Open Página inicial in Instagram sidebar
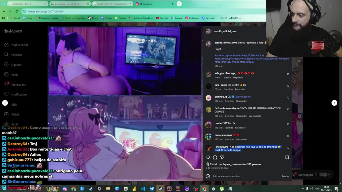 tap(16, 45)
